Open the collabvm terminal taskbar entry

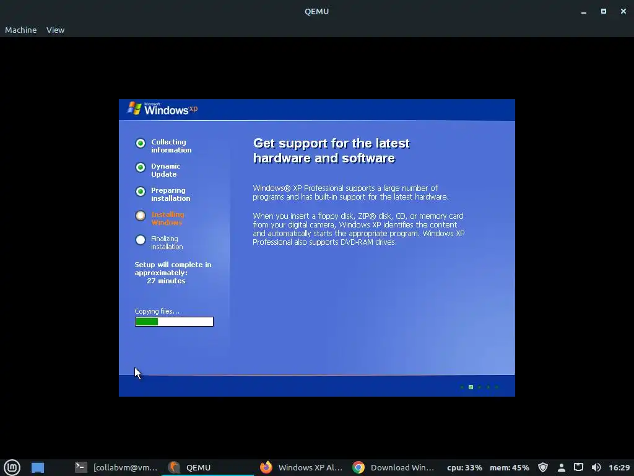(x=116, y=467)
